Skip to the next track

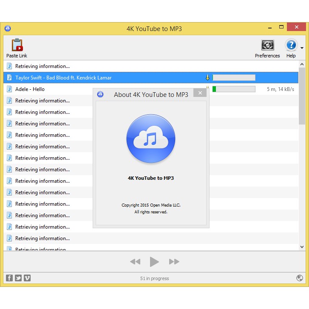[x=174, y=262]
